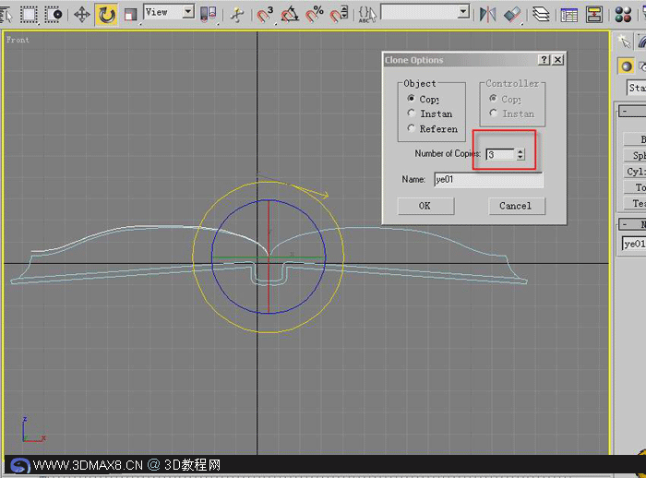Toggle the 3D Snaps magnet icon

coord(265,15)
